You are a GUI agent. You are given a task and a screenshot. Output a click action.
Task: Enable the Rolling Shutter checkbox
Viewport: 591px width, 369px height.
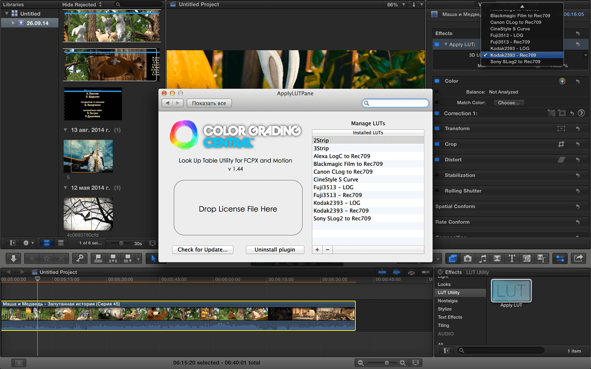[437, 191]
